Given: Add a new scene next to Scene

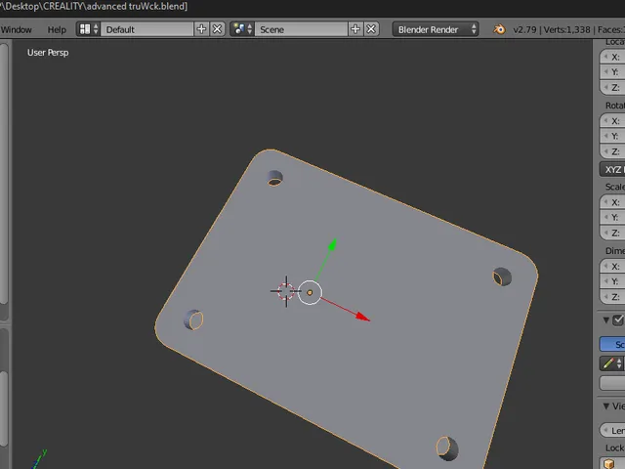Looking at the screenshot, I should click(x=355, y=29).
